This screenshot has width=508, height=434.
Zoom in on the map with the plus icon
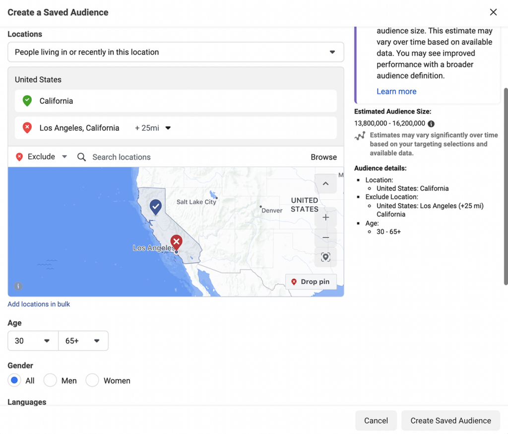(x=325, y=217)
